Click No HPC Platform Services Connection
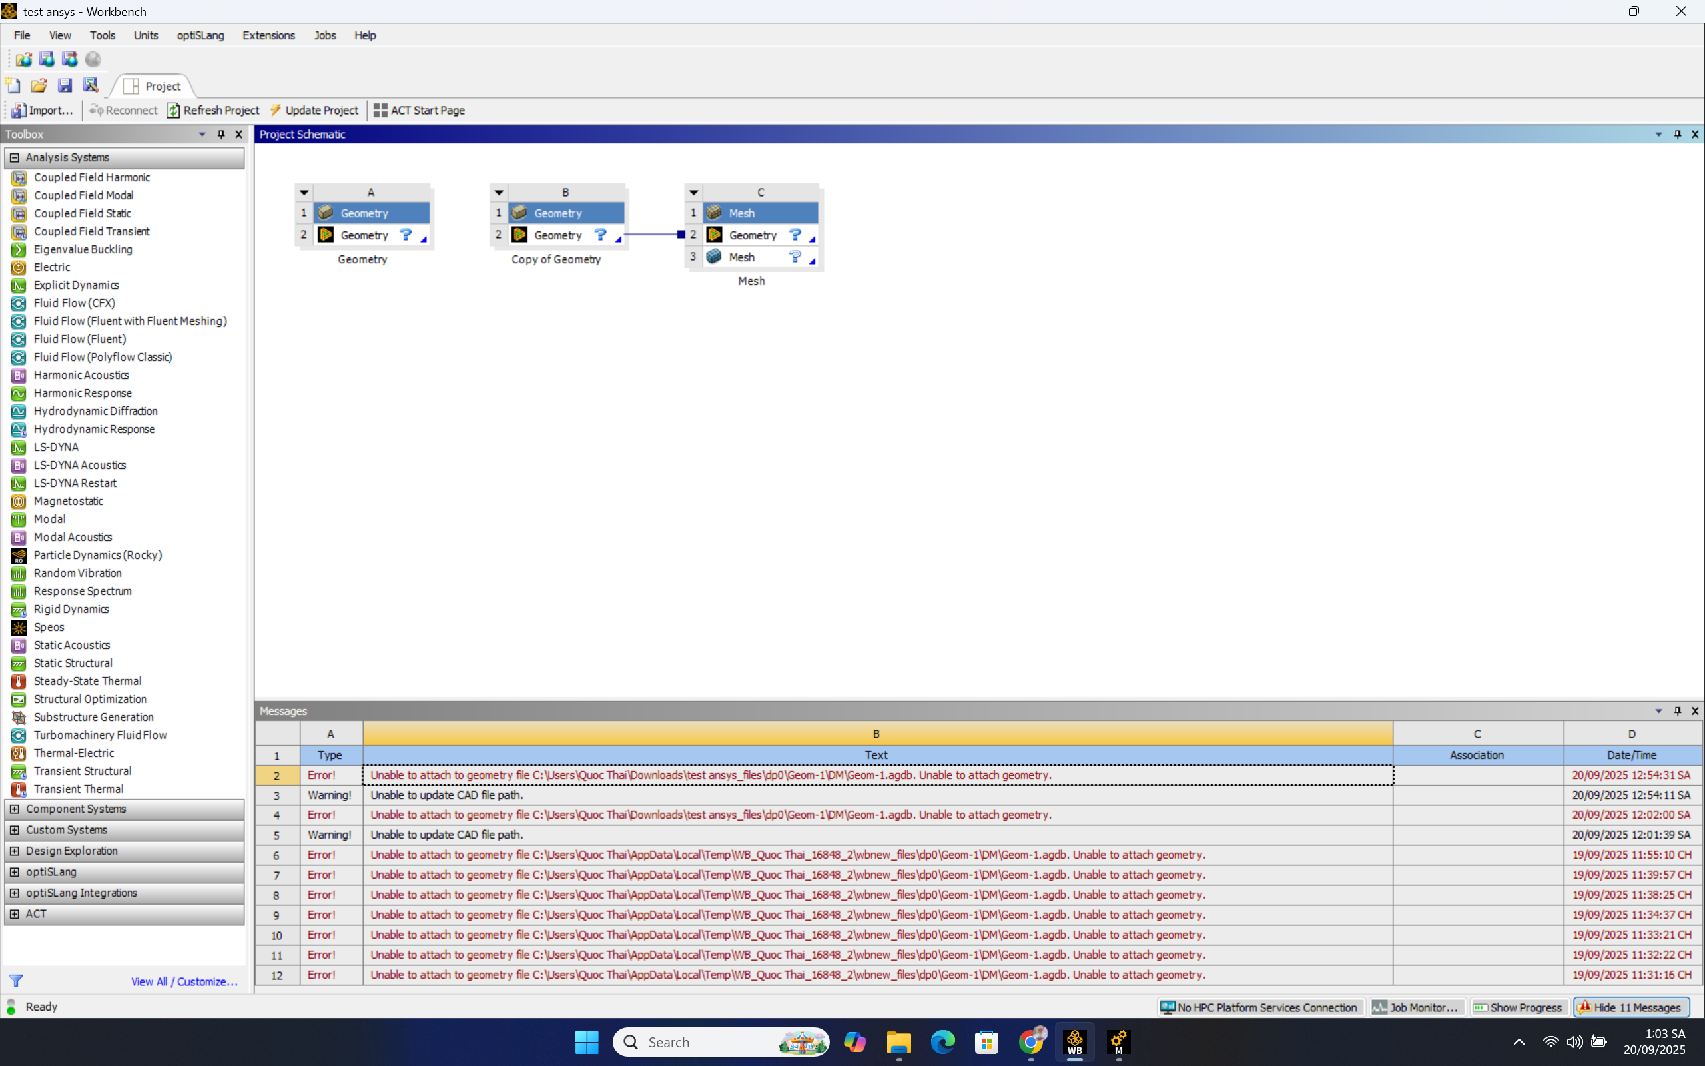This screenshot has height=1066, width=1705. 1259,1007
